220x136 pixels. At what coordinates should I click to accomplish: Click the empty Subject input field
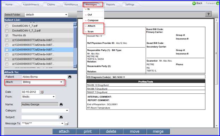[x=40, y=117]
